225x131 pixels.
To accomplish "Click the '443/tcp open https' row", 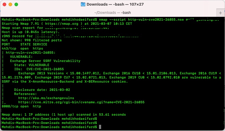I will click(22, 48).
